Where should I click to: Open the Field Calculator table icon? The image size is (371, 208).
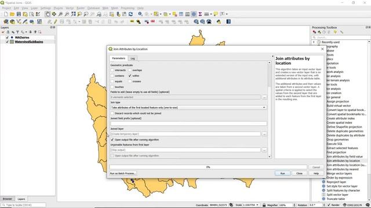(187, 14)
